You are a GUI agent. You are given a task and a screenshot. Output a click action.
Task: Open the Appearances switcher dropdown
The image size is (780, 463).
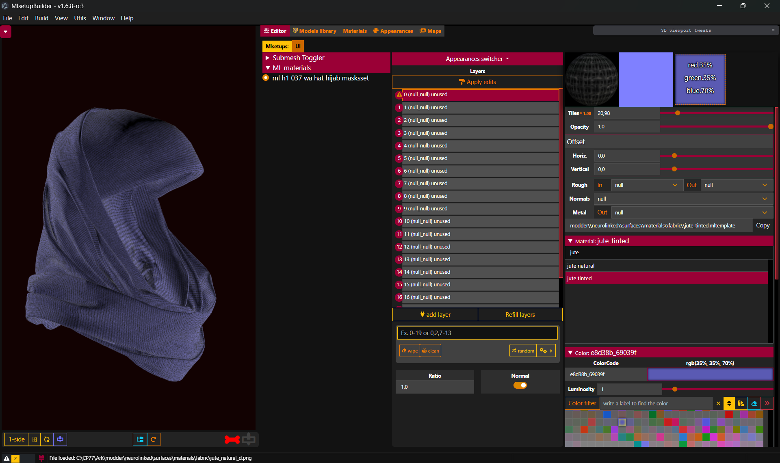click(x=477, y=59)
